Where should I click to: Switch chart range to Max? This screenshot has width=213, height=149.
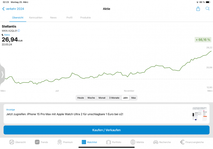click(x=133, y=98)
